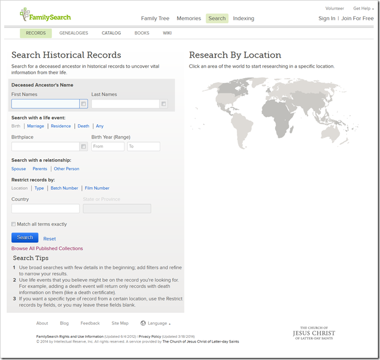Open FamilySearch Rights and Use Information
The width and height of the screenshot is (380, 360).
point(70,336)
